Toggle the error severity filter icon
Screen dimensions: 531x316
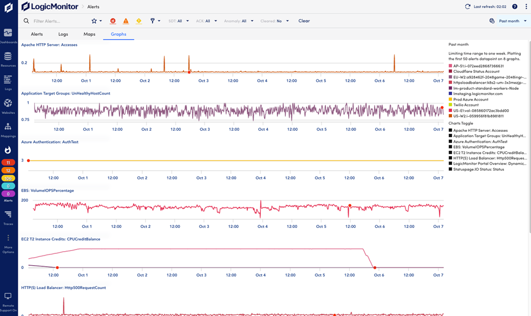pyautogui.click(x=126, y=21)
